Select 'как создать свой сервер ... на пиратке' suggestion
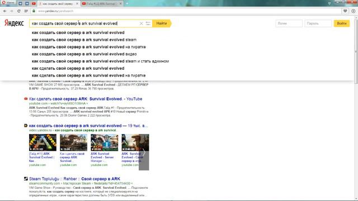Screen dimensions: 358x201 (x=88, y=47)
